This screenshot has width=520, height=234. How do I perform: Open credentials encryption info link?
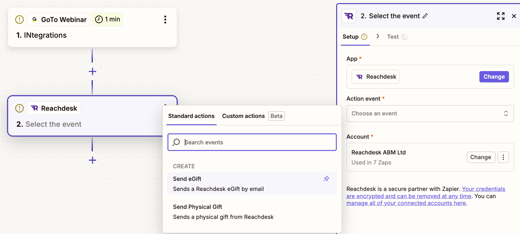pos(426,192)
